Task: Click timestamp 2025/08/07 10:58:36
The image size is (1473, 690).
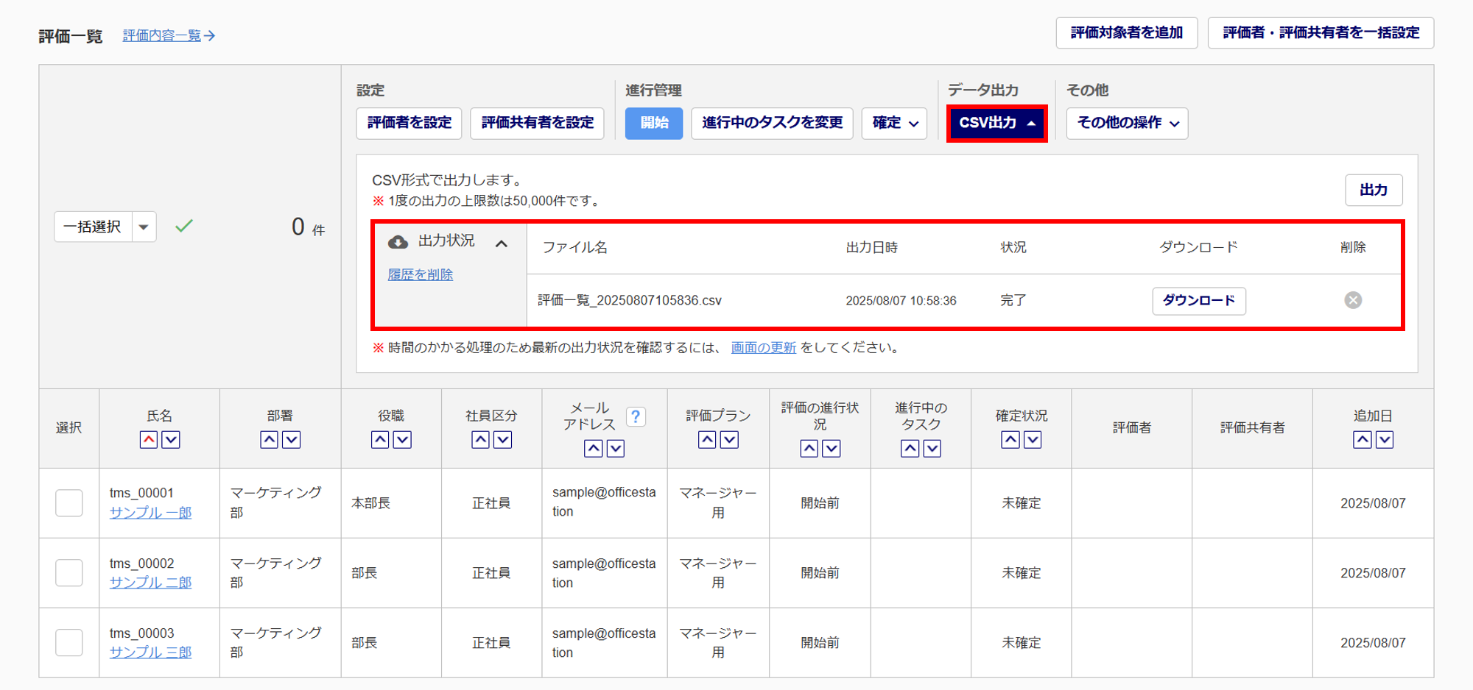Action: tap(901, 300)
